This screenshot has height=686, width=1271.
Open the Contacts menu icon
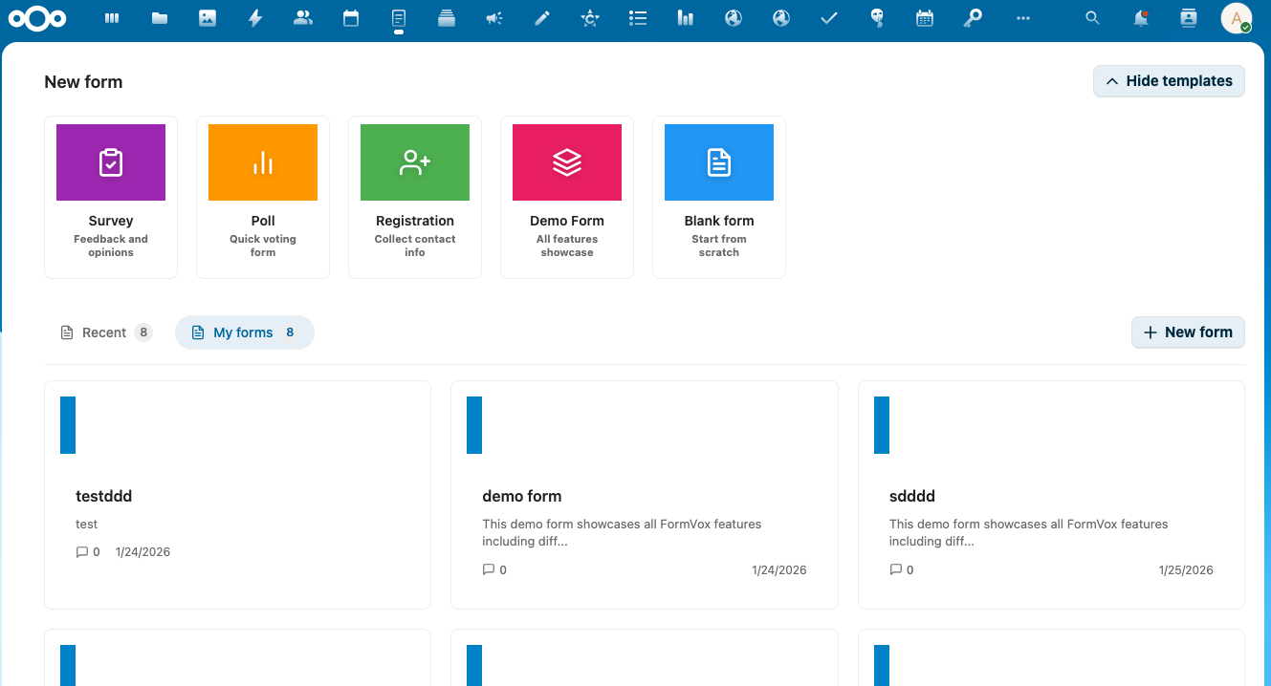[x=1189, y=18]
